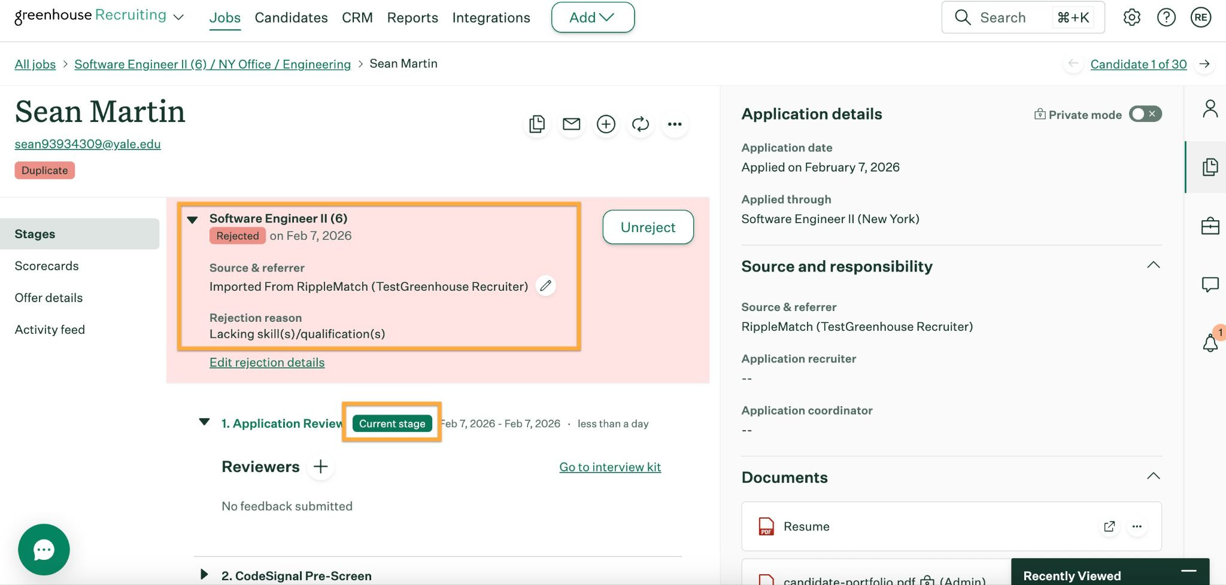Image resolution: width=1226 pixels, height=585 pixels.
Task: Minimize the Recently Viewed panel
Action: [1188, 570]
